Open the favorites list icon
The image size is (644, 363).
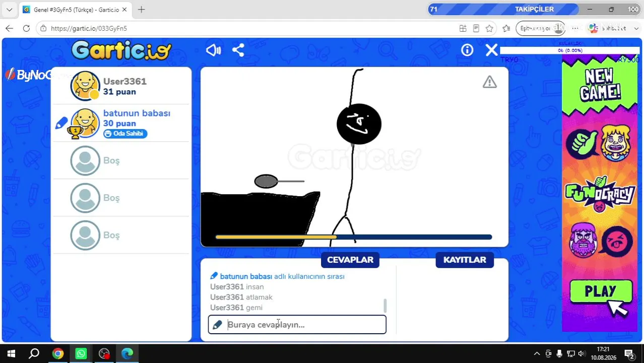point(506,28)
